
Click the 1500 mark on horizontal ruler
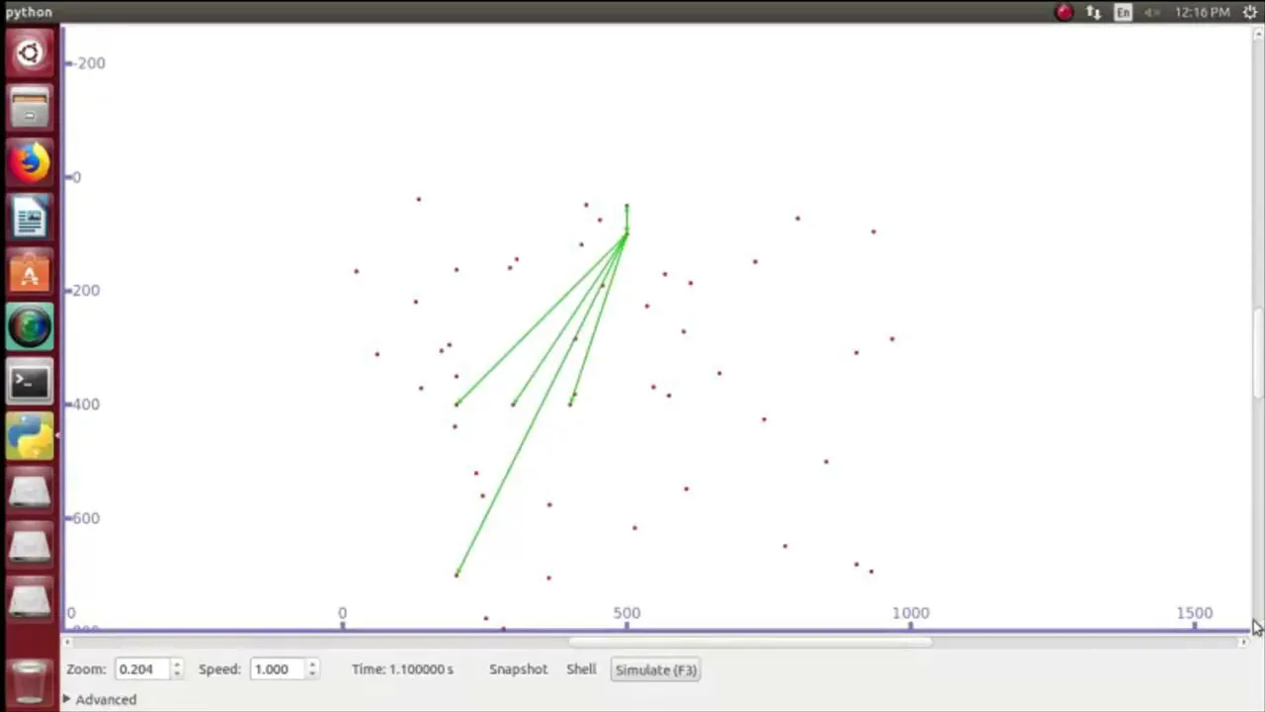[x=1194, y=613]
